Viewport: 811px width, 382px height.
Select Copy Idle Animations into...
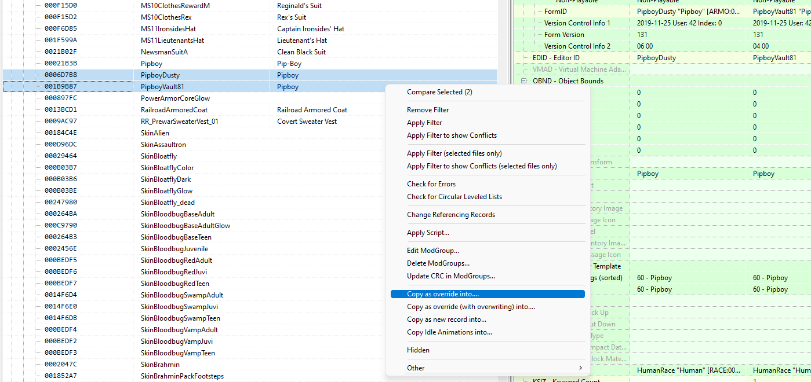coord(449,332)
